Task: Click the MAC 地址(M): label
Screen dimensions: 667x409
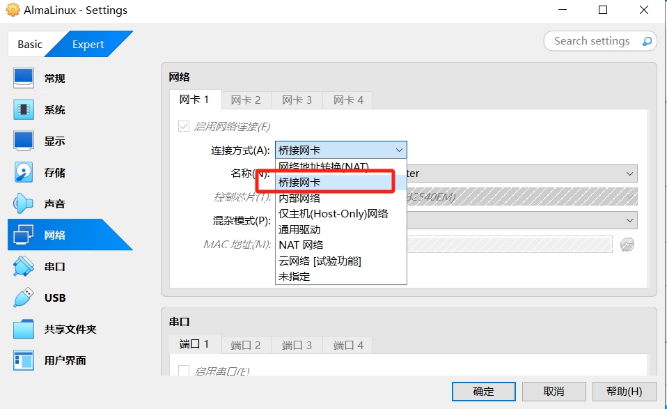Action: point(237,245)
